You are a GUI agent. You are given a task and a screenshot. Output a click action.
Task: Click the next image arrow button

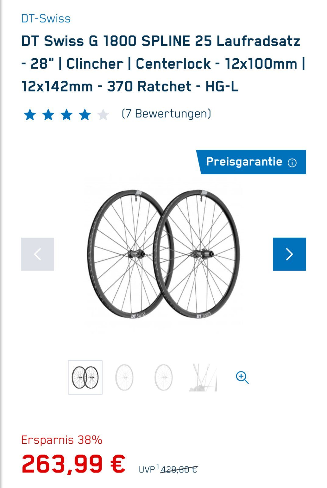click(x=289, y=254)
